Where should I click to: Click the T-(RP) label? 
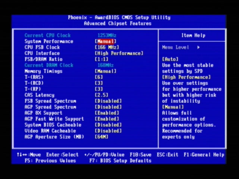tap(32, 89)
